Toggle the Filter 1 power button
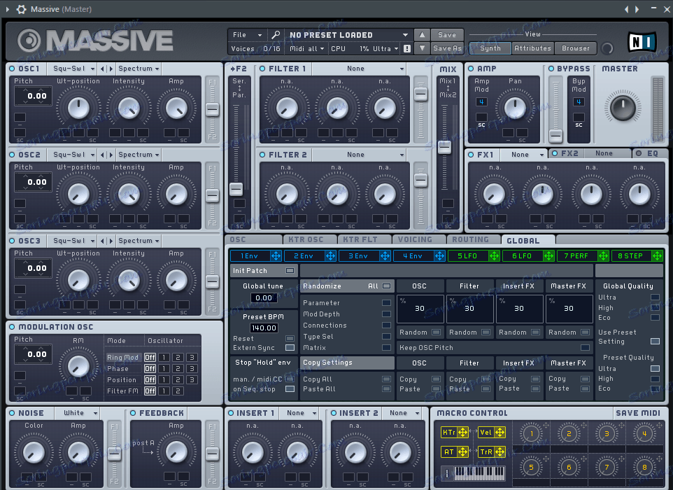The width and height of the screenshot is (673, 490). pos(262,69)
